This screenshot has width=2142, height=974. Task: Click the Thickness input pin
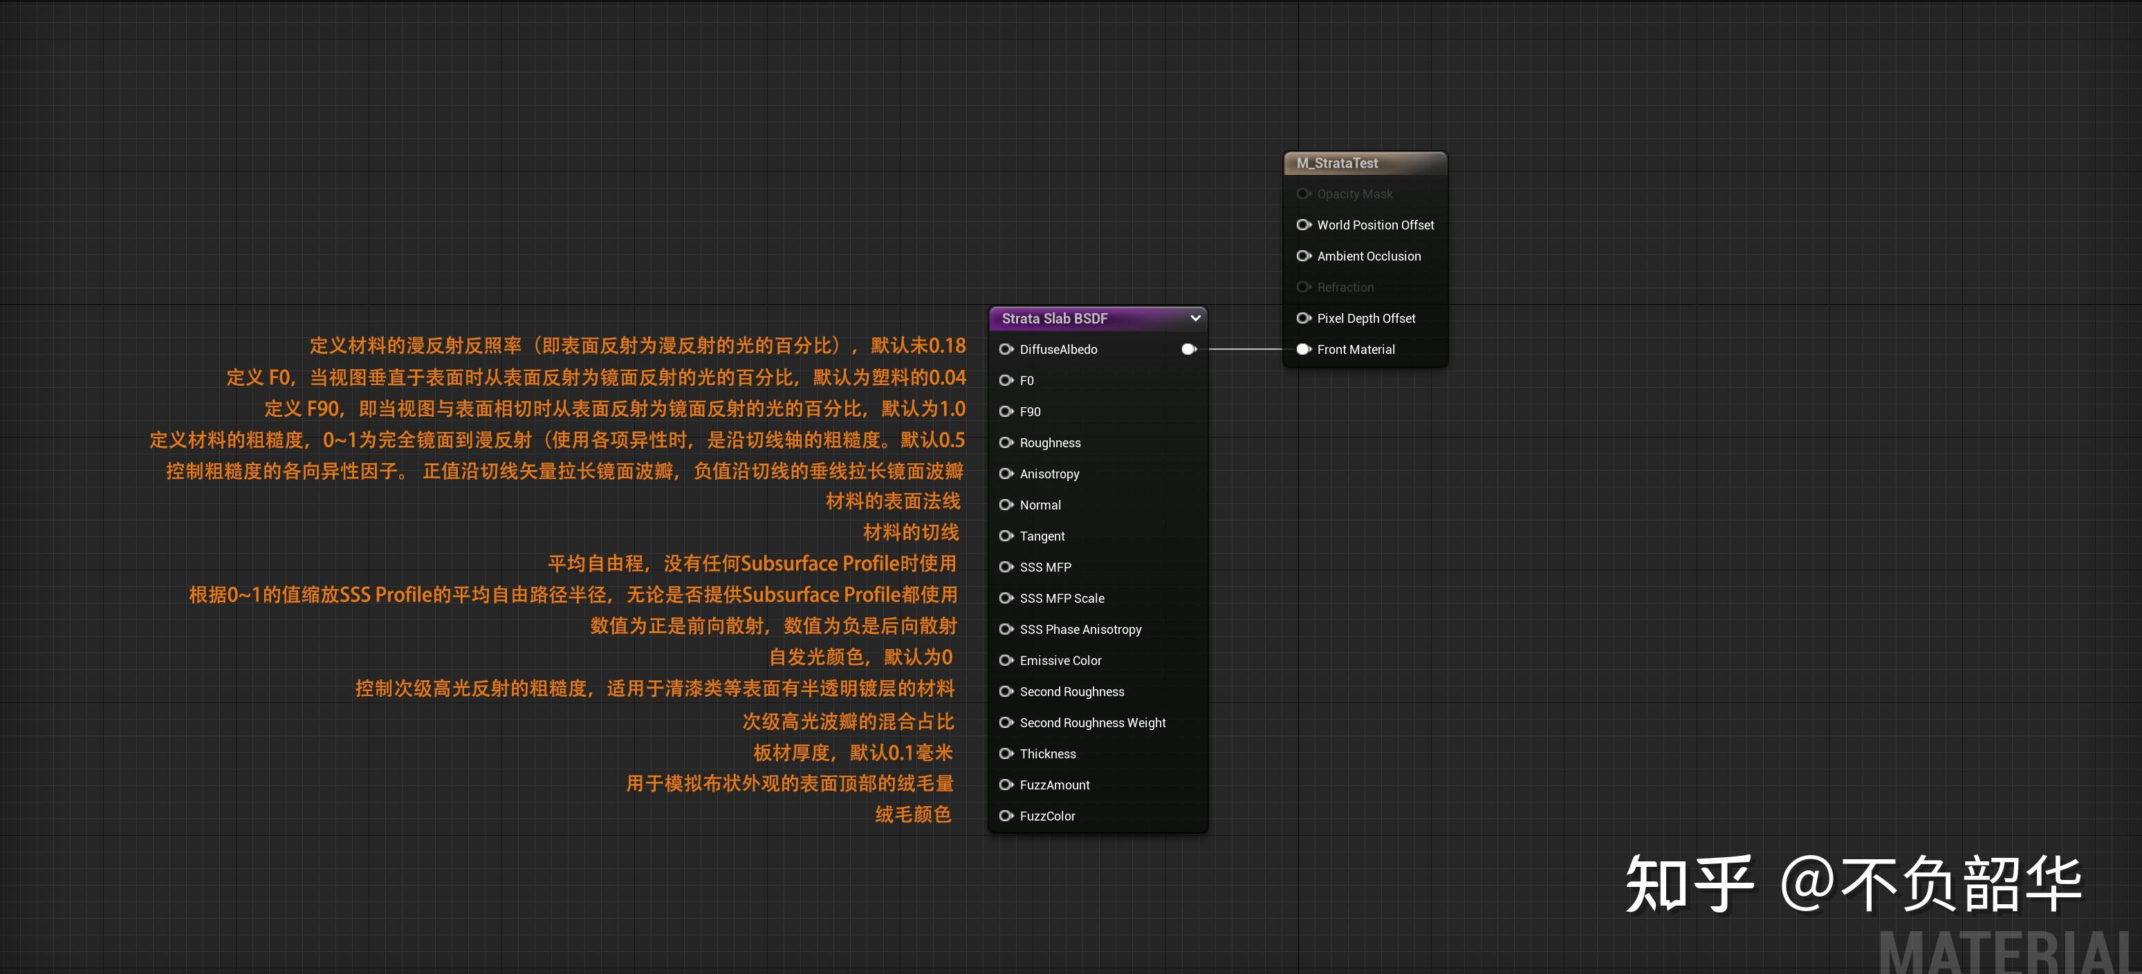[1006, 753]
